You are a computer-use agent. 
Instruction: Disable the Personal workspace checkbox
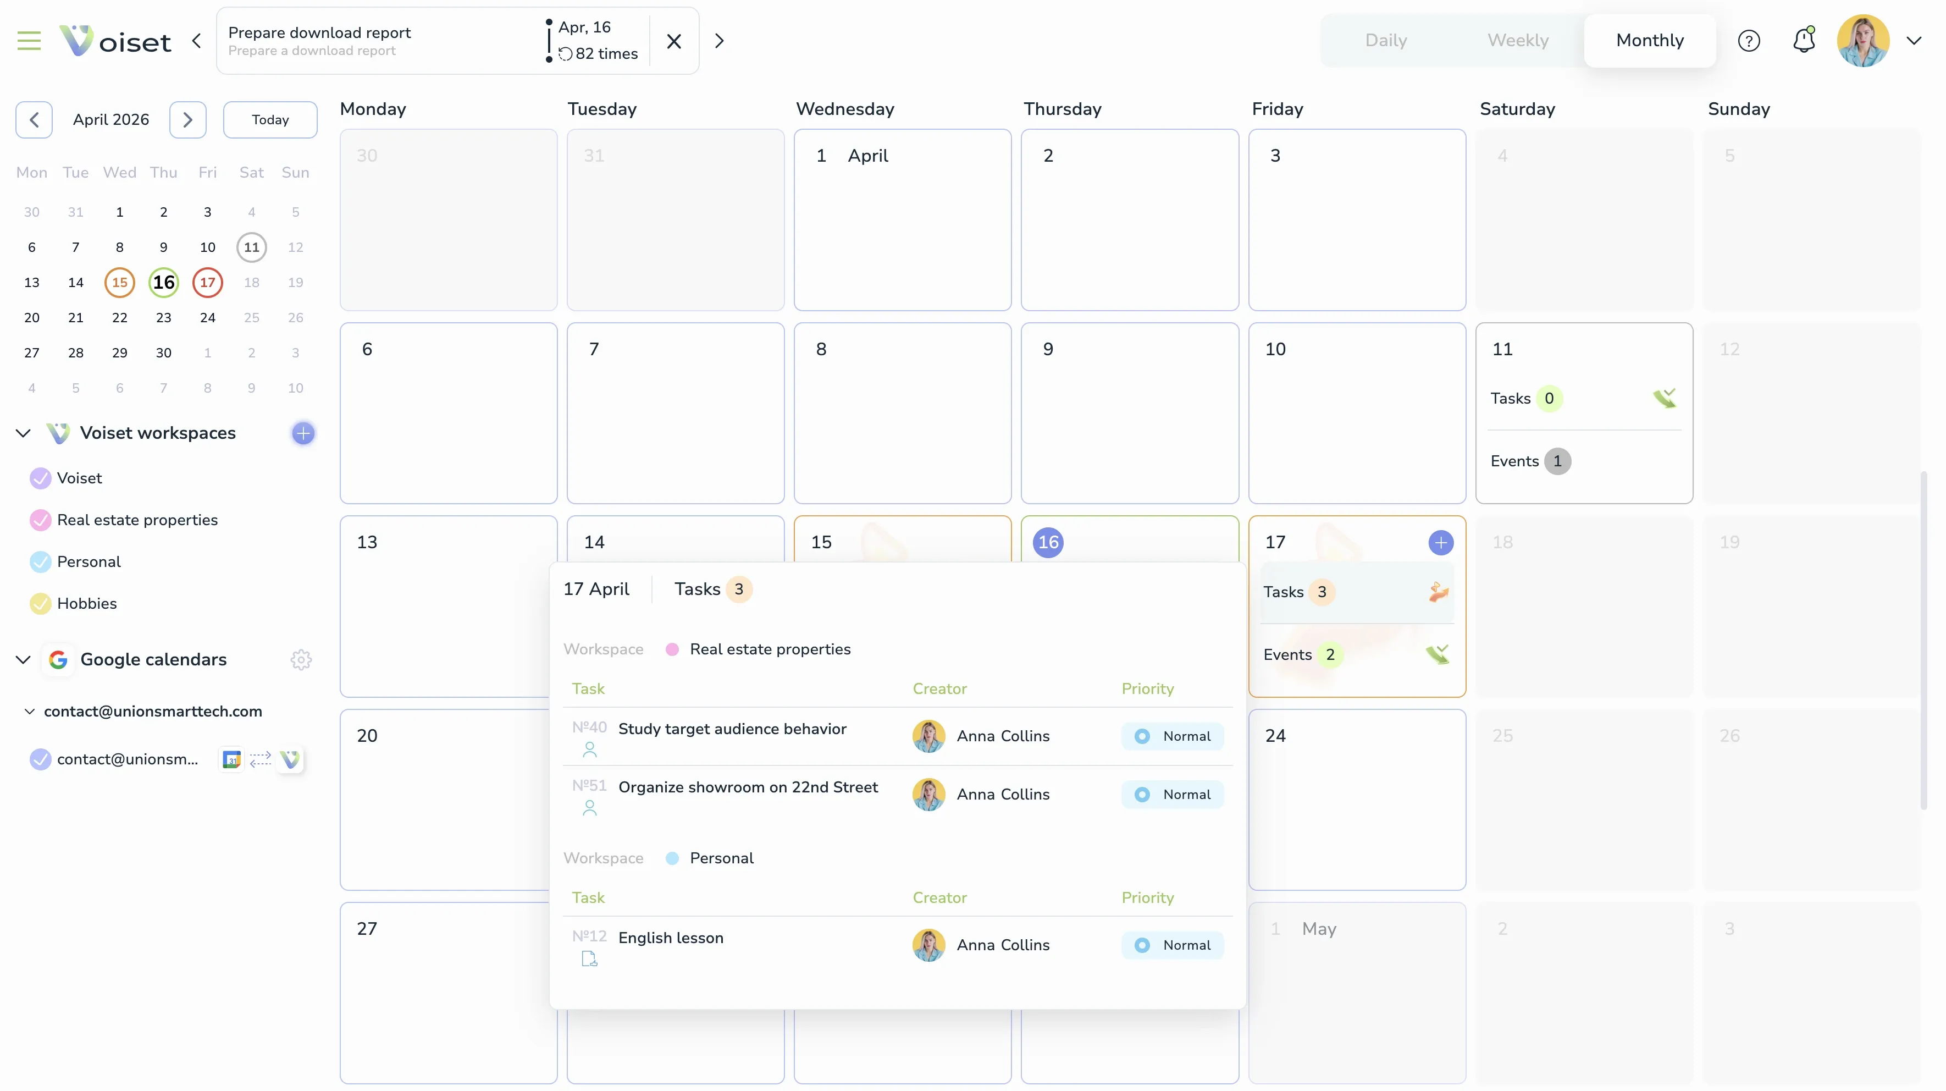pos(40,561)
